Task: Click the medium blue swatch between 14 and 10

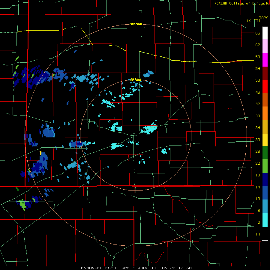Action: 265,193
